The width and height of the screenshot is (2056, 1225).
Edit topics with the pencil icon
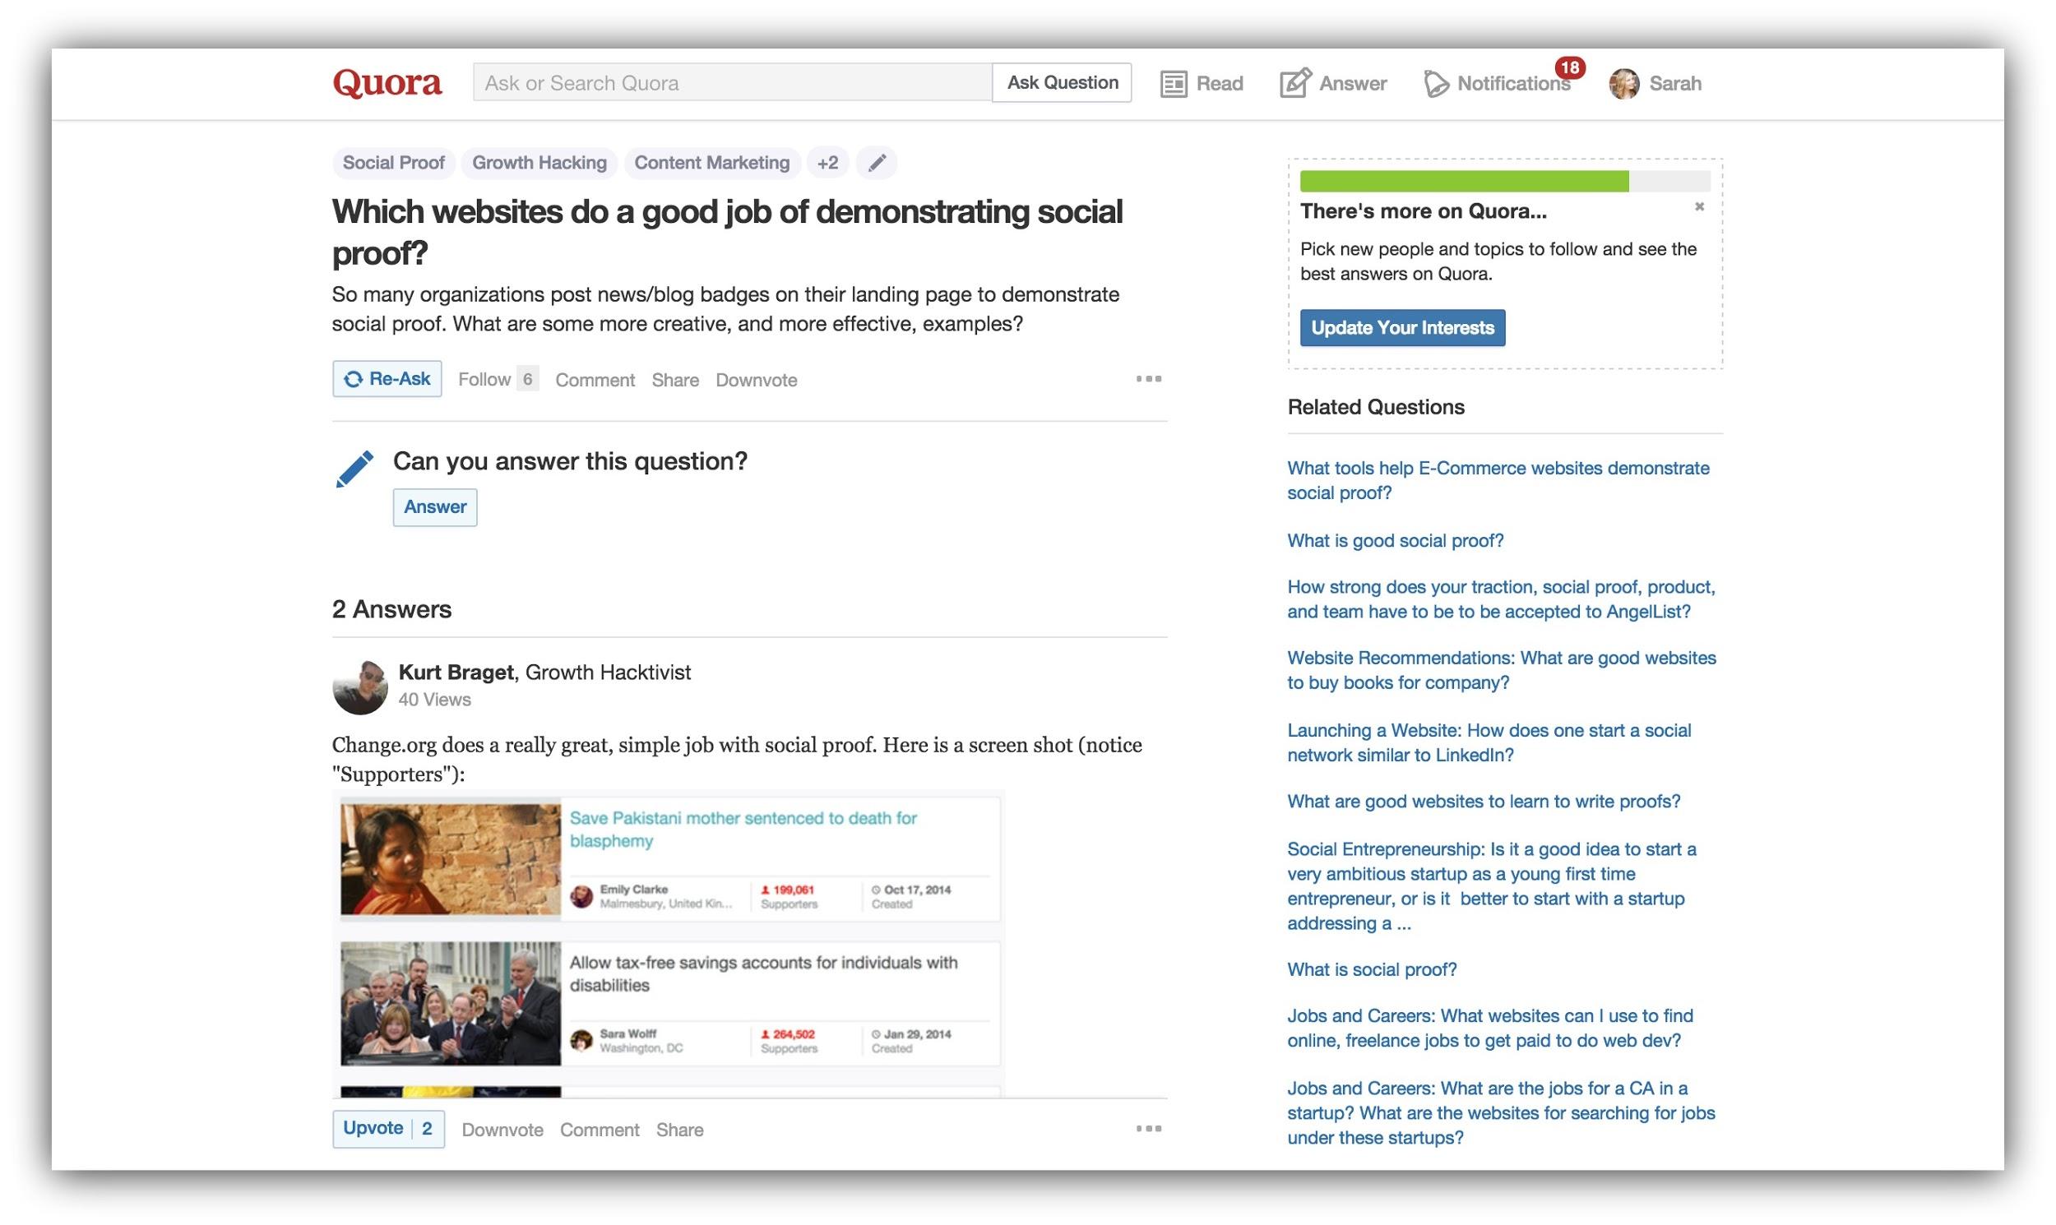point(877,163)
